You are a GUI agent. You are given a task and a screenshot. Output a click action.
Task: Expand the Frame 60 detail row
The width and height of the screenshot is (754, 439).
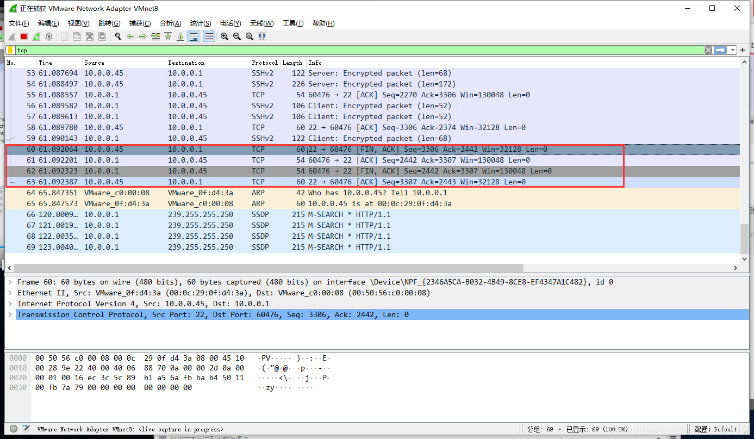pyautogui.click(x=10, y=282)
